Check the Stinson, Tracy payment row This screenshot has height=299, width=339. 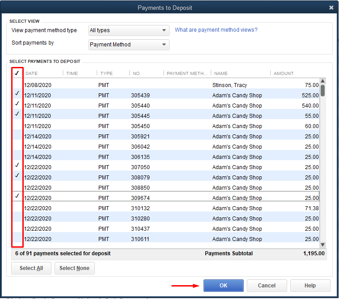click(17, 85)
